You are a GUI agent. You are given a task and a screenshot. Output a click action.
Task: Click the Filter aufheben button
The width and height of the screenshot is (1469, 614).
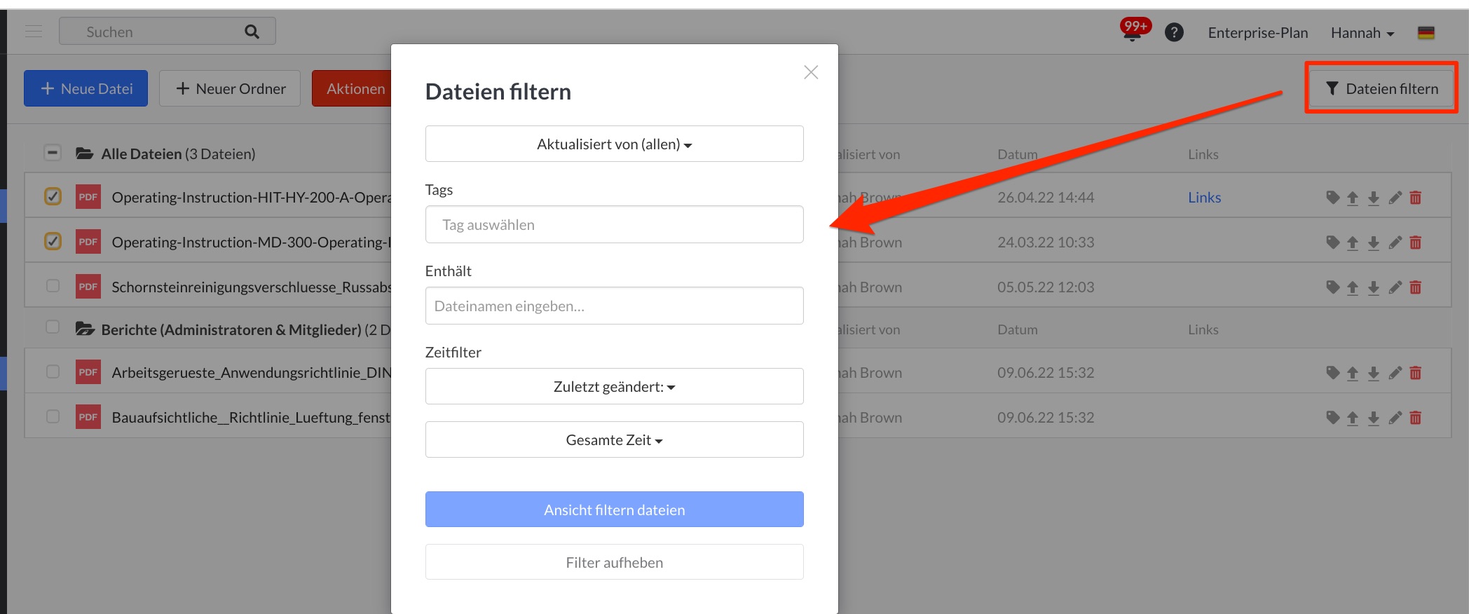pyautogui.click(x=614, y=562)
